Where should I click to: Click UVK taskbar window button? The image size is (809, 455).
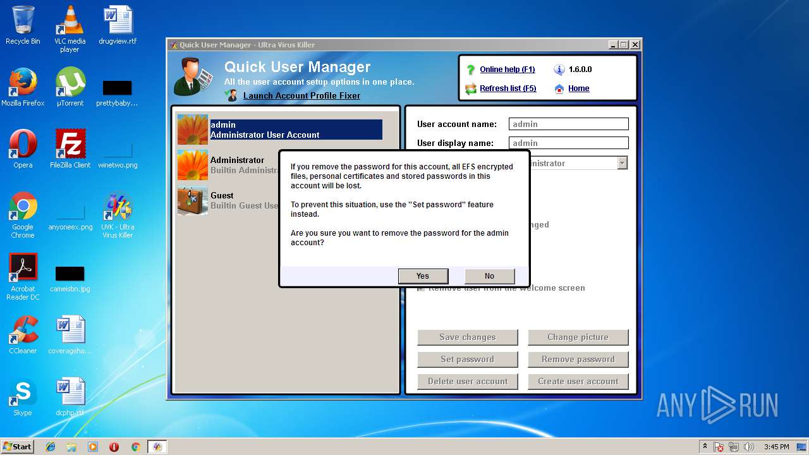[157, 447]
